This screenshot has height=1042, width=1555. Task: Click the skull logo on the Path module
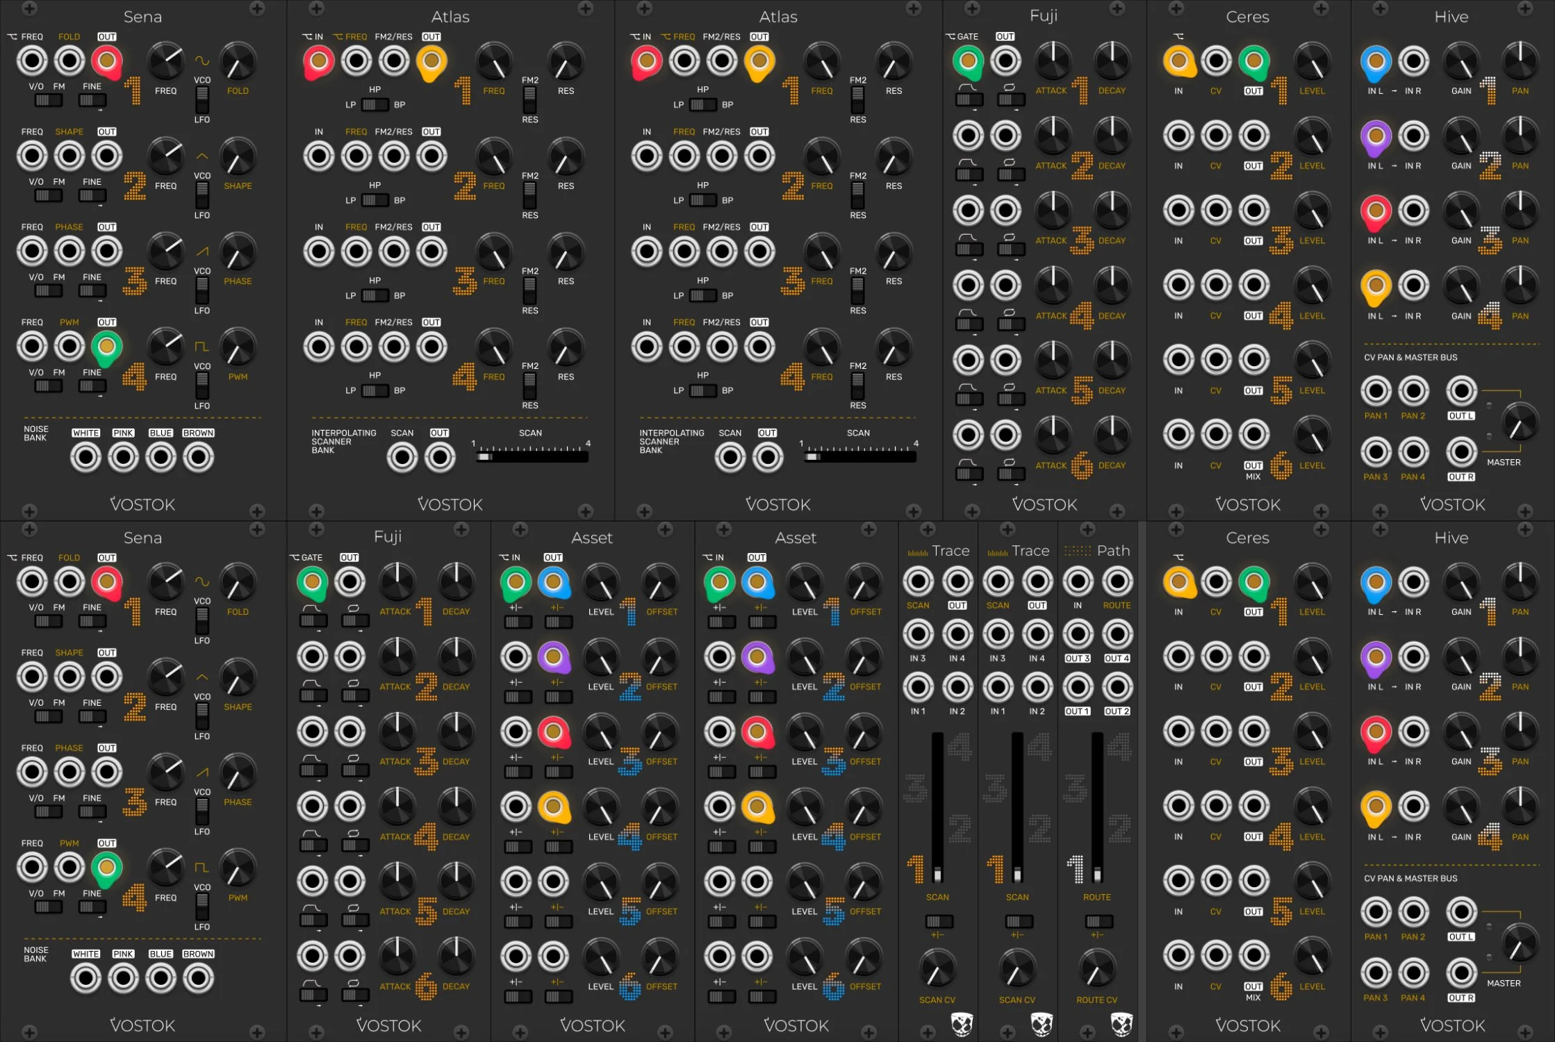tap(1121, 1023)
